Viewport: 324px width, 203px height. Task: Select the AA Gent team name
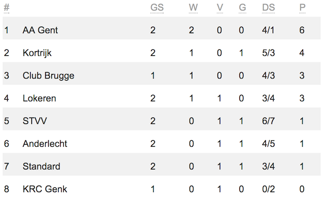tap(40, 30)
